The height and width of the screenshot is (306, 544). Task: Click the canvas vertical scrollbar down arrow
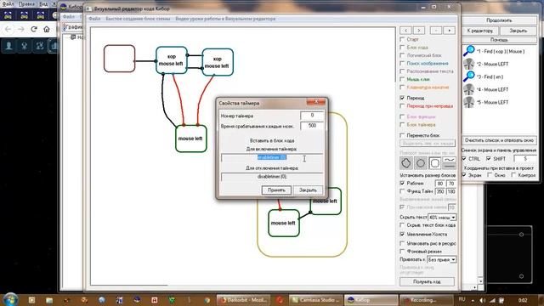point(480,280)
